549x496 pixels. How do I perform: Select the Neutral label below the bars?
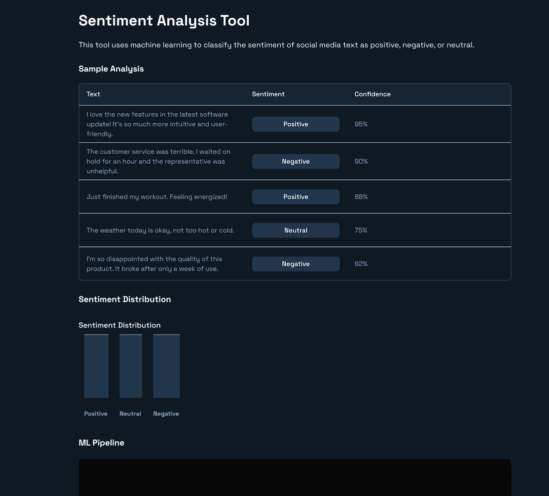point(130,414)
